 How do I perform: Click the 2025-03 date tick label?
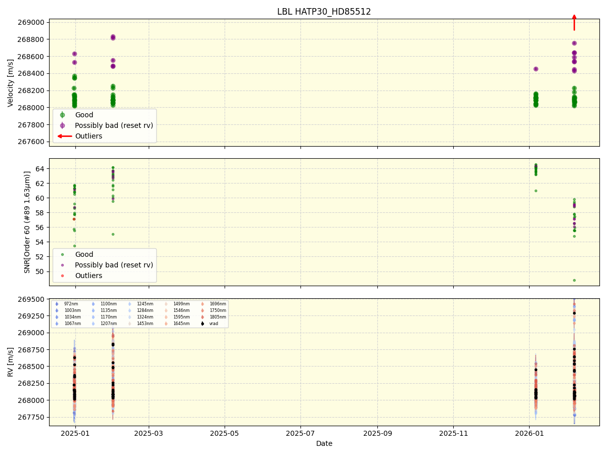[x=149, y=433]
